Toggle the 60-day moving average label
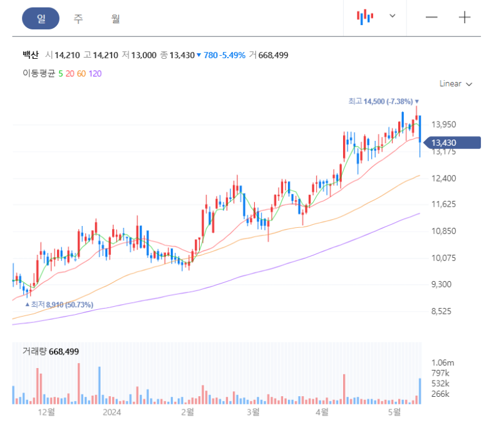Image resolution: width=484 pixels, height=425 pixels. [x=81, y=73]
